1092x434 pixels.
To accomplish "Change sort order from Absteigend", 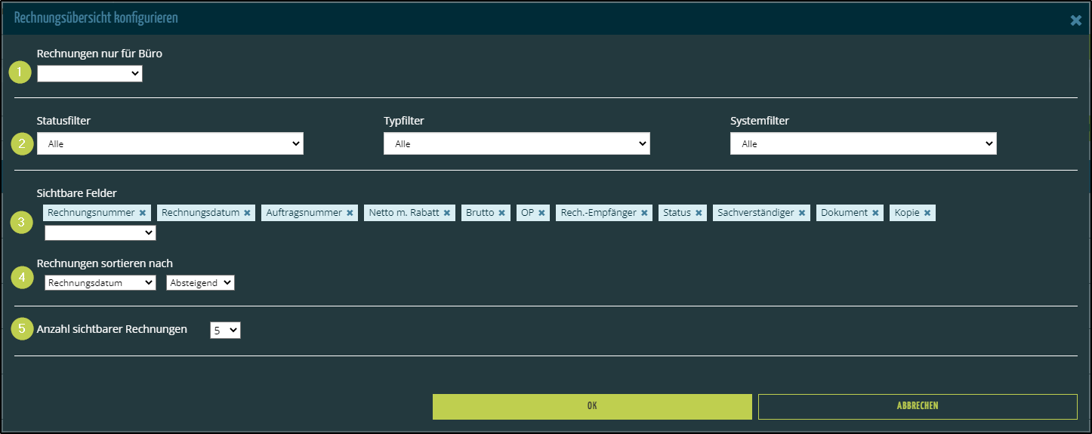I will [x=200, y=282].
